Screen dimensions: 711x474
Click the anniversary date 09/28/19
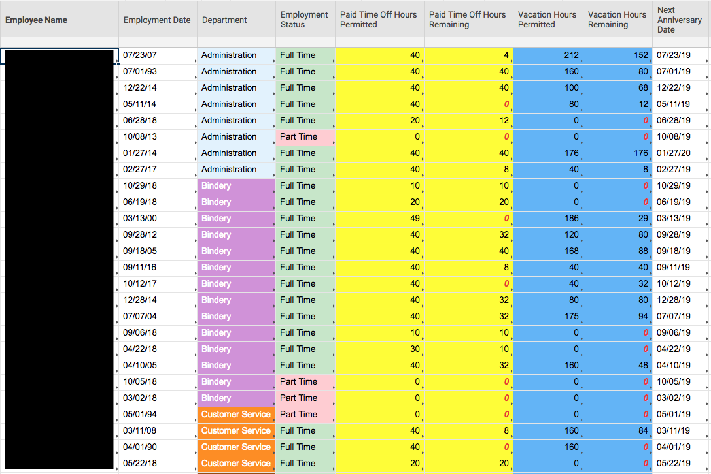coord(682,234)
